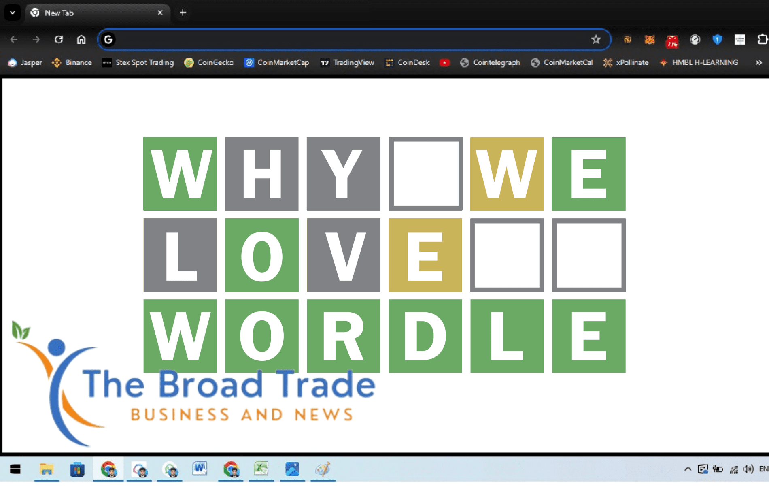Open the first CoinMarketCap bookmark
The height and width of the screenshot is (486, 769).
coord(277,62)
